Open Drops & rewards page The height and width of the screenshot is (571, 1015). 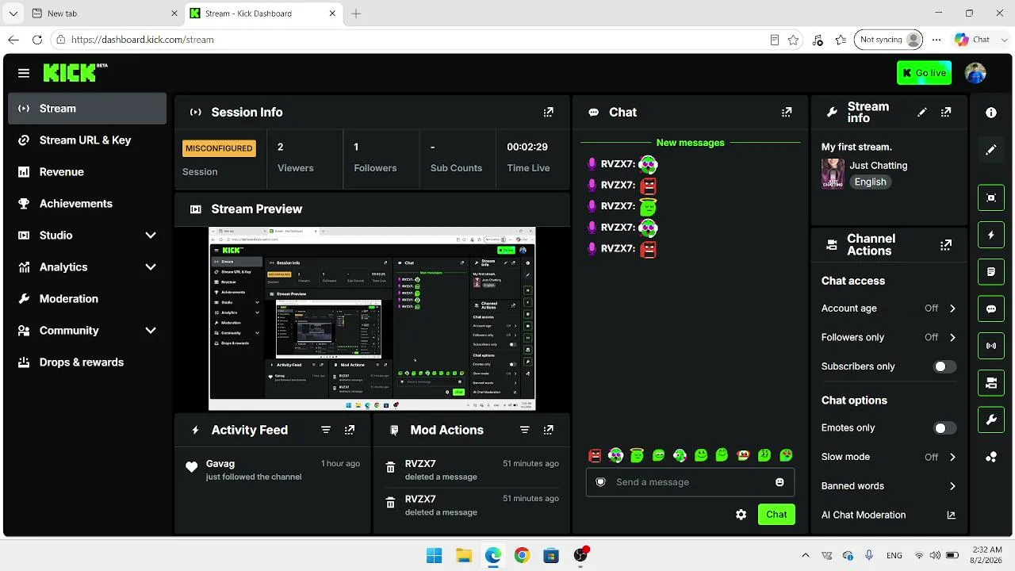(x=87, y=362)
